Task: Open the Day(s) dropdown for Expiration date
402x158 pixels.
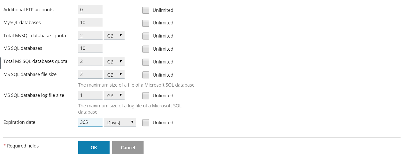Action: pos(120,123)
